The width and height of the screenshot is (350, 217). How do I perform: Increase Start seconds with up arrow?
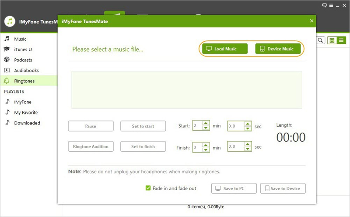coord(248,124)
